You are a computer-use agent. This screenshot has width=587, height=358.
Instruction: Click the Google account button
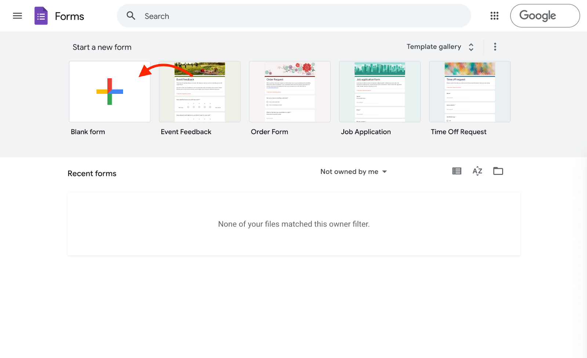[x=545, y=16]
